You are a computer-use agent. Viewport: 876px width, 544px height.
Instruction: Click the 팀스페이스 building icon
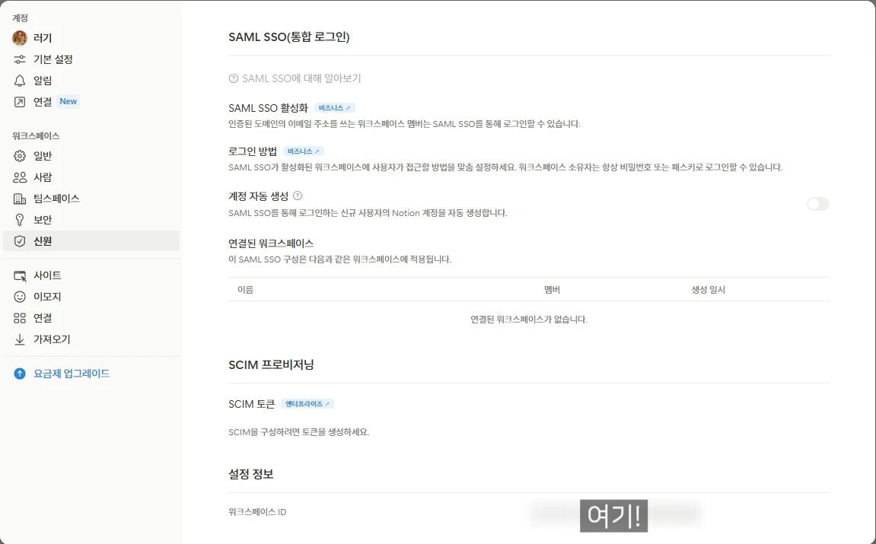pyautogui.click(x=20, y=199)
